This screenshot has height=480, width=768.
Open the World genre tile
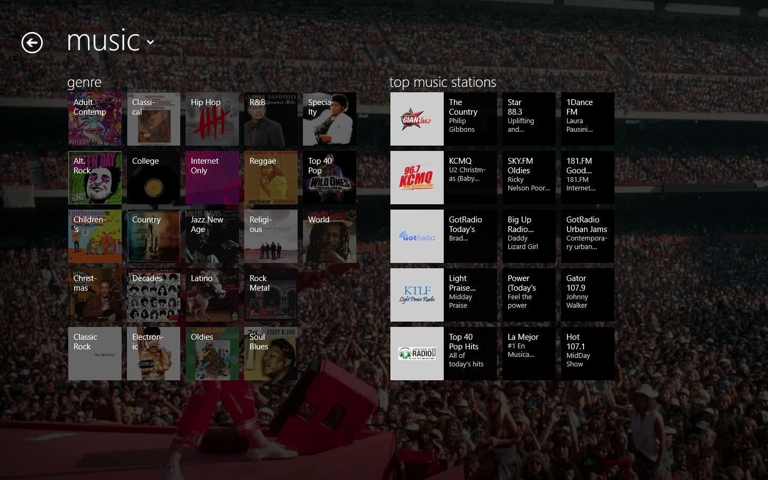330,236
